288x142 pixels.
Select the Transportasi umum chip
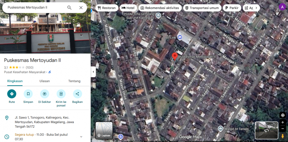[202, 8]
